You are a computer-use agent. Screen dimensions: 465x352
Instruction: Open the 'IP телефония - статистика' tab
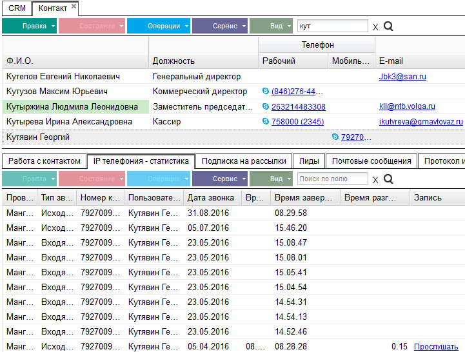coord(141,161)
